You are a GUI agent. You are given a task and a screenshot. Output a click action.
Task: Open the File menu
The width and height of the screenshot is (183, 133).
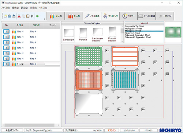coord(5,8)
